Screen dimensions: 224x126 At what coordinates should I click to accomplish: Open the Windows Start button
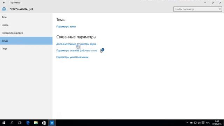pyautogui.click(x=4, y=123)
